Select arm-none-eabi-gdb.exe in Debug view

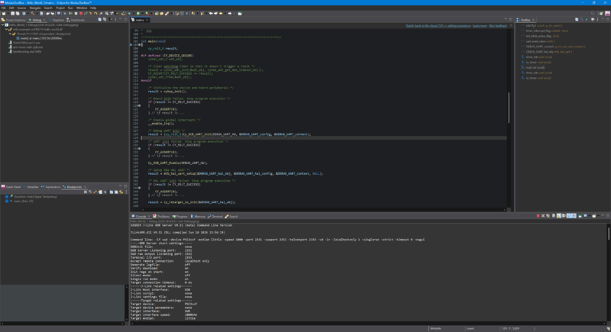tap(26, 47)
